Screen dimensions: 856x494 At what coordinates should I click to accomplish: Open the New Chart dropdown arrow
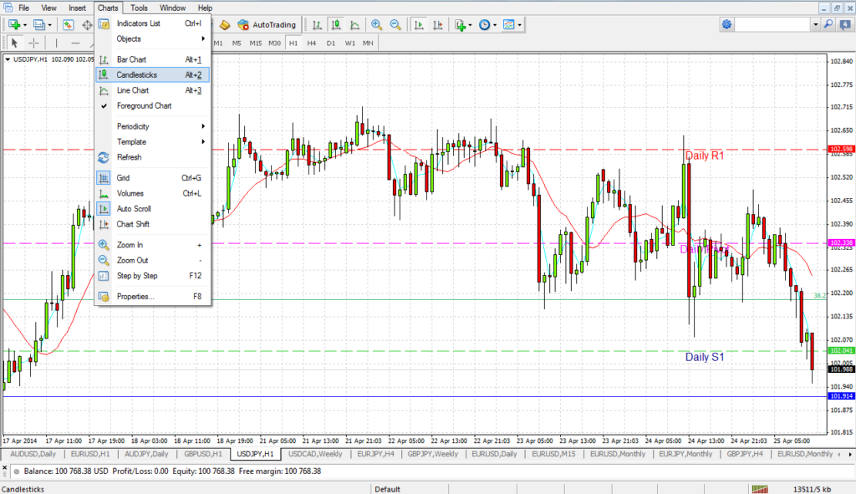(x=24, y=24)
